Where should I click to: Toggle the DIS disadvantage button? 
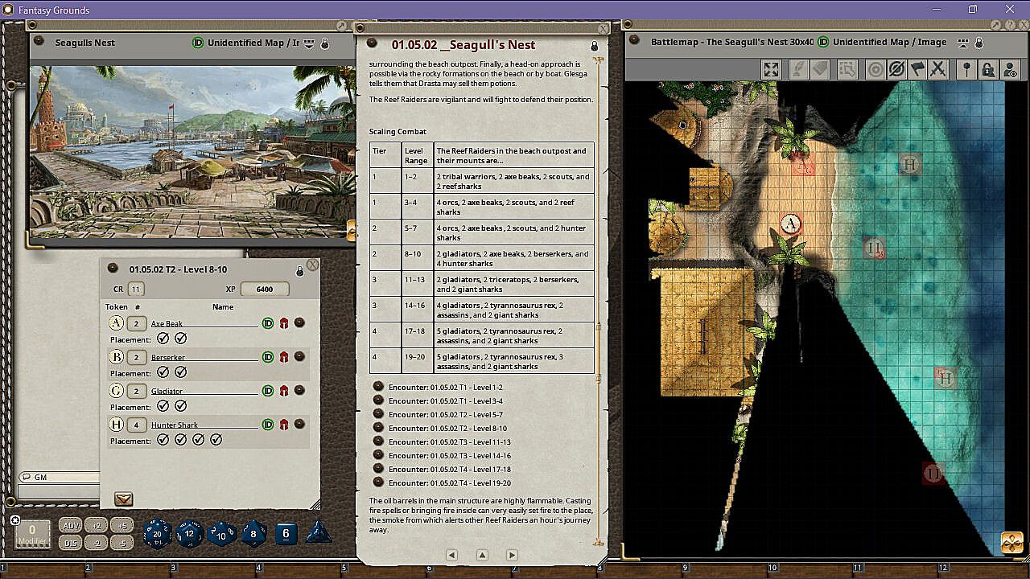point(71,543)
